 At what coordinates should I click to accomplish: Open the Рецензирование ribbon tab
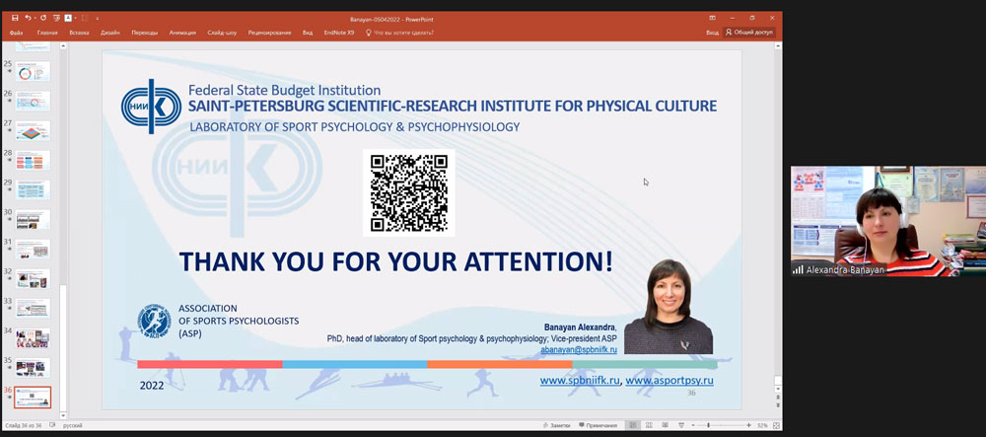269,33
